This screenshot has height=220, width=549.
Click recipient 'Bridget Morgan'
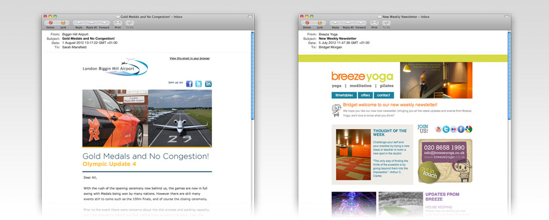pos(331,47)
